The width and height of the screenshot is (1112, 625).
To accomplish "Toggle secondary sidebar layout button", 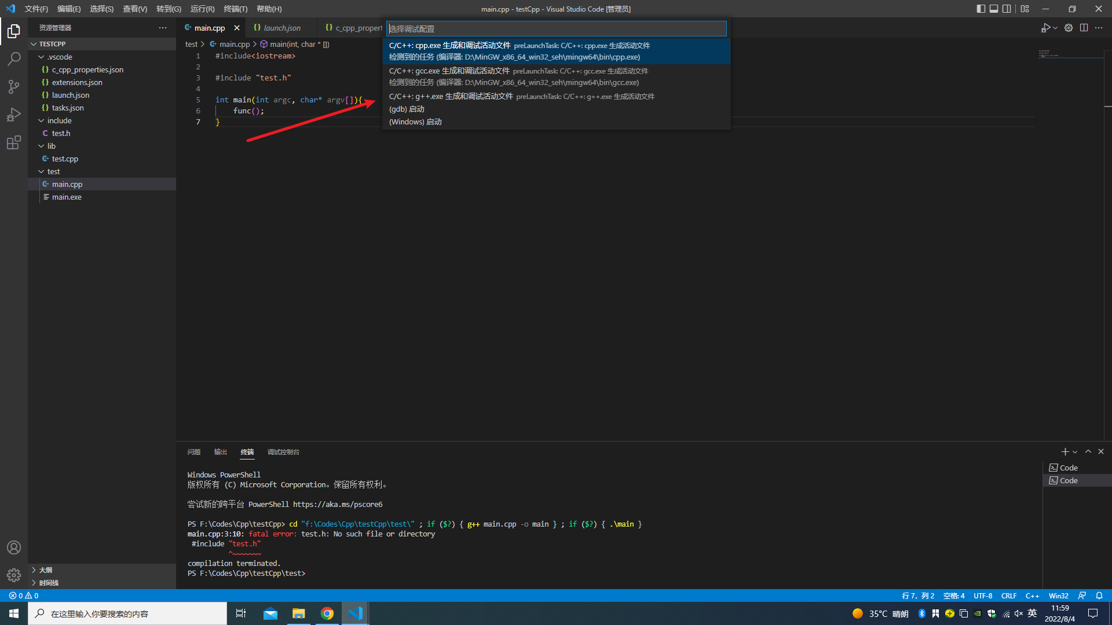I will click(x=1007, y=9).
